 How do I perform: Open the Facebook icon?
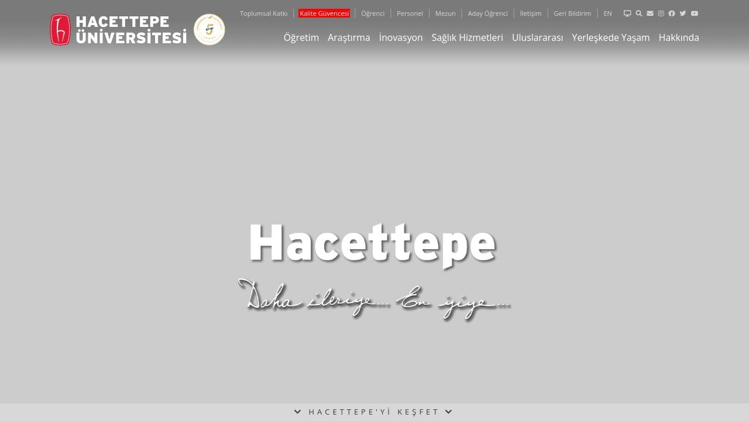click(672, 13)
